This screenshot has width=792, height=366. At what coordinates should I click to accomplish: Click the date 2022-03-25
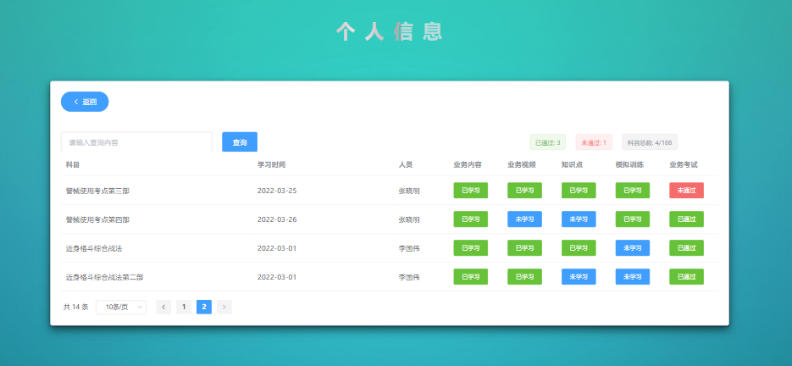(277, 191)
